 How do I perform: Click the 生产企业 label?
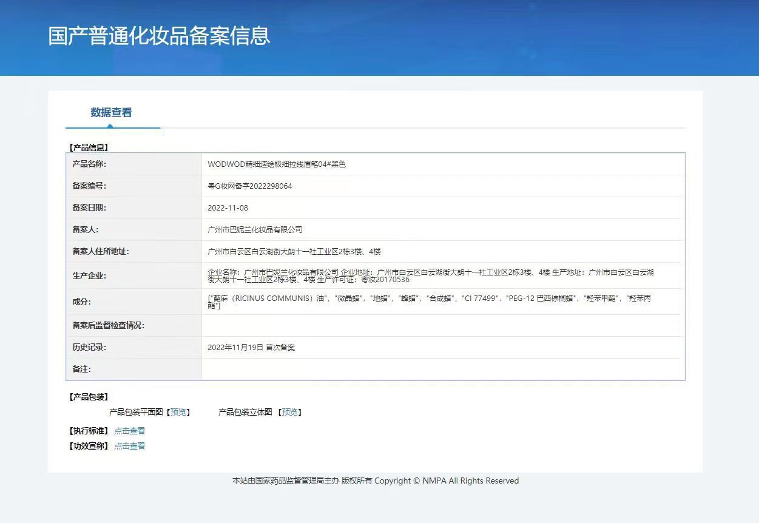[89, 276]
